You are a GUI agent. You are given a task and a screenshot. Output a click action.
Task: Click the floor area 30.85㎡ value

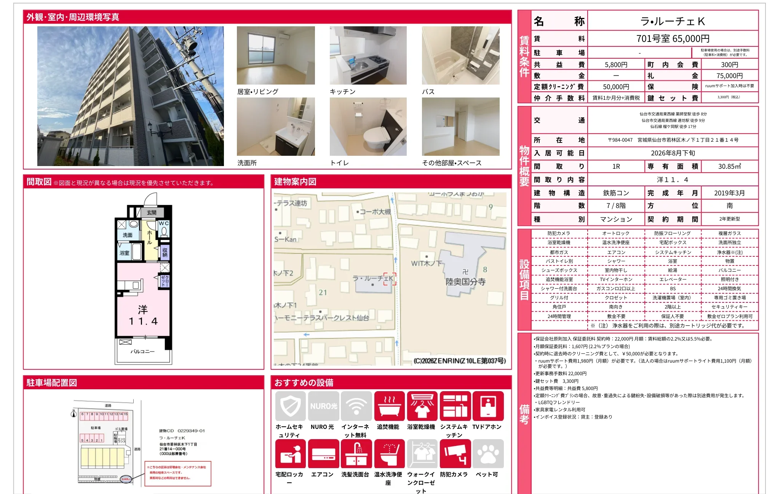730,166
